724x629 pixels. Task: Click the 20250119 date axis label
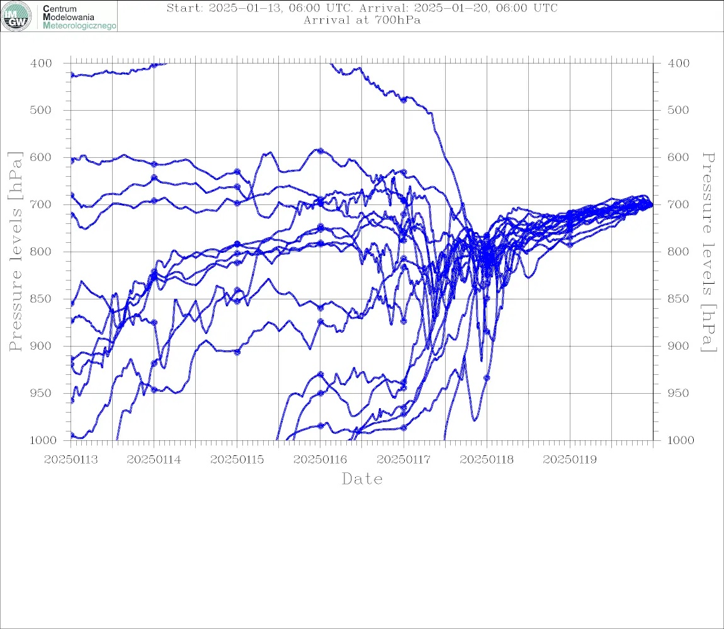point(570,460)
